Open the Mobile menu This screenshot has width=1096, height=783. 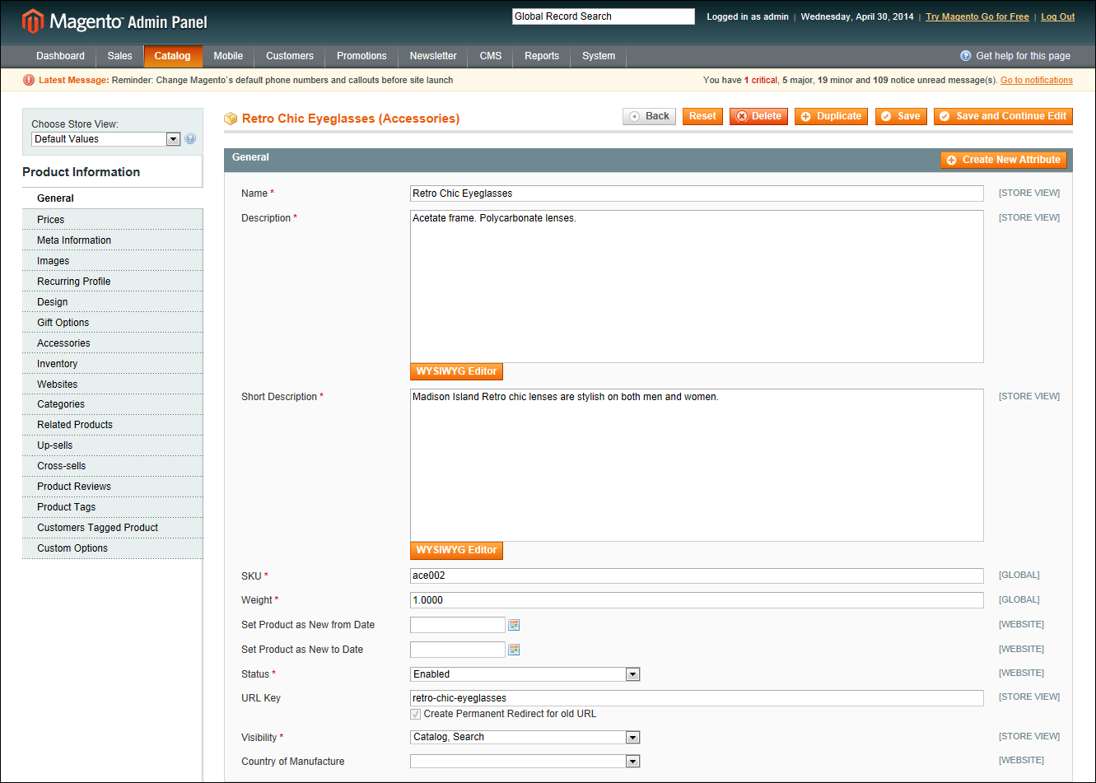tap(228, 56)
